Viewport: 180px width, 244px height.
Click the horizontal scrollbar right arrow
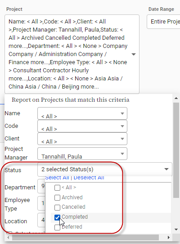coord(169,238)
